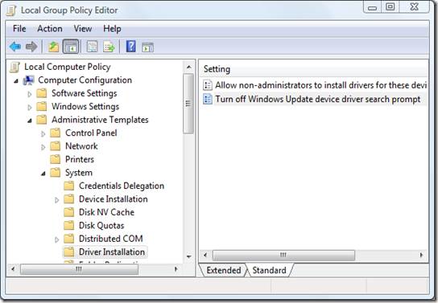
Task: Click the settings pane scroll right arrow
Action: (x=422, y=255)
